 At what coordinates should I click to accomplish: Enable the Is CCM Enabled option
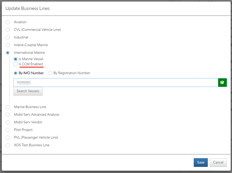tap(15, 64)
